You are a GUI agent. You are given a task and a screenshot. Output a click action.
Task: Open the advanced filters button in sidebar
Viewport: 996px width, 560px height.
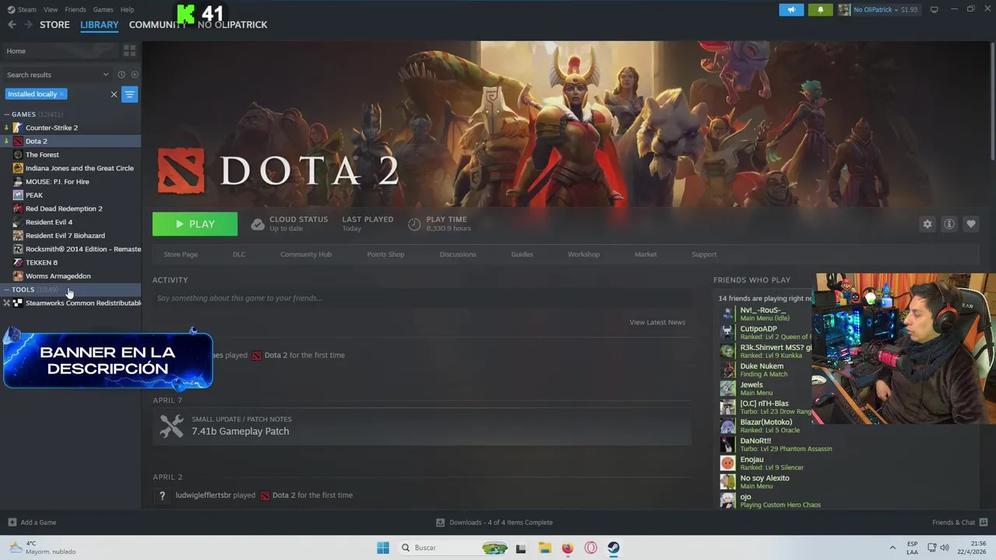[x=130, y=94]
